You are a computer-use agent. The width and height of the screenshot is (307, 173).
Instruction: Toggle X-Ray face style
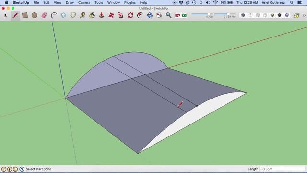[x=243, y=15]
